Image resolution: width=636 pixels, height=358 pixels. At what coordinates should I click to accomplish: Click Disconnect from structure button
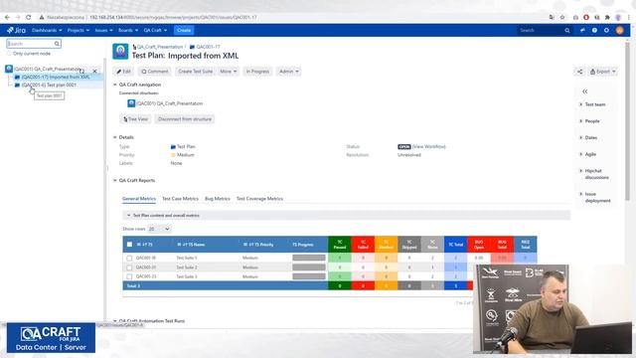(x=185, y=119)
